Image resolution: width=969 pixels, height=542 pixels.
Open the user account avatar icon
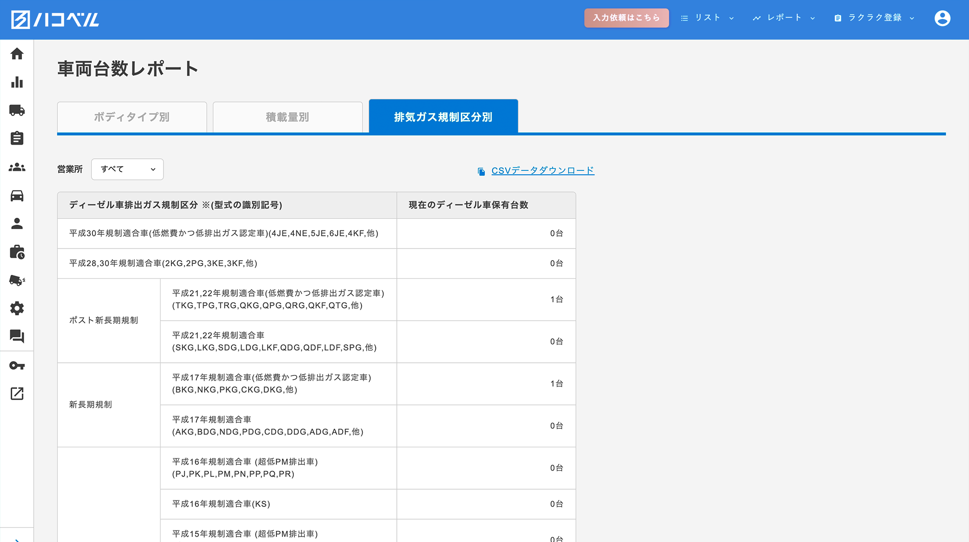pos(942,19)
